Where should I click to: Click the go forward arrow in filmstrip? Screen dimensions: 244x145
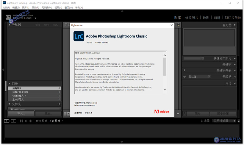point(30,121)
